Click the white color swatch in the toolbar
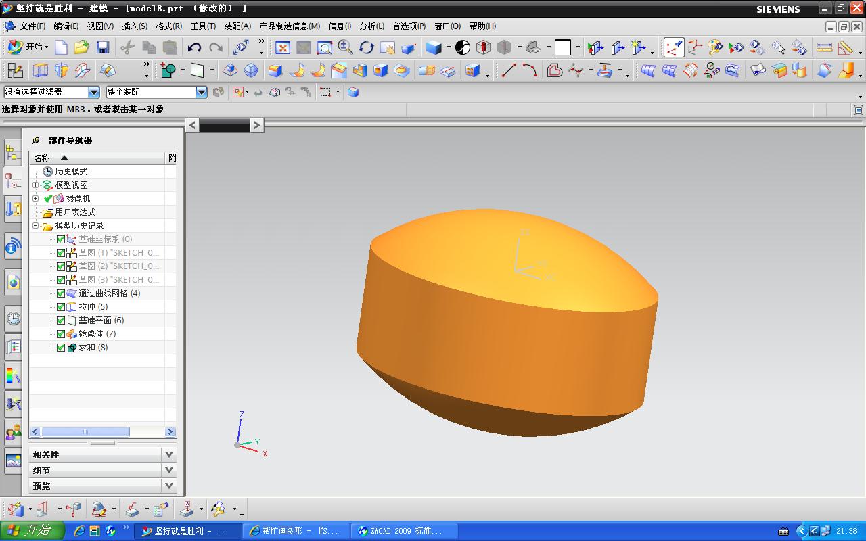Screen dimensions: 866x541 (563, 47)
